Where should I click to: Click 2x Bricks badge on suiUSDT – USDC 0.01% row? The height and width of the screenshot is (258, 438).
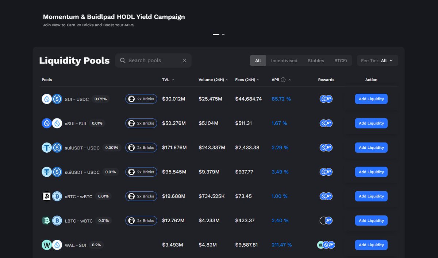tap(141, 172)
